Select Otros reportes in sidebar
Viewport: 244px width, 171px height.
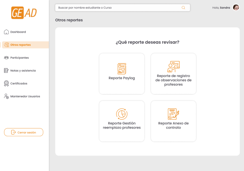pos(26,45)
